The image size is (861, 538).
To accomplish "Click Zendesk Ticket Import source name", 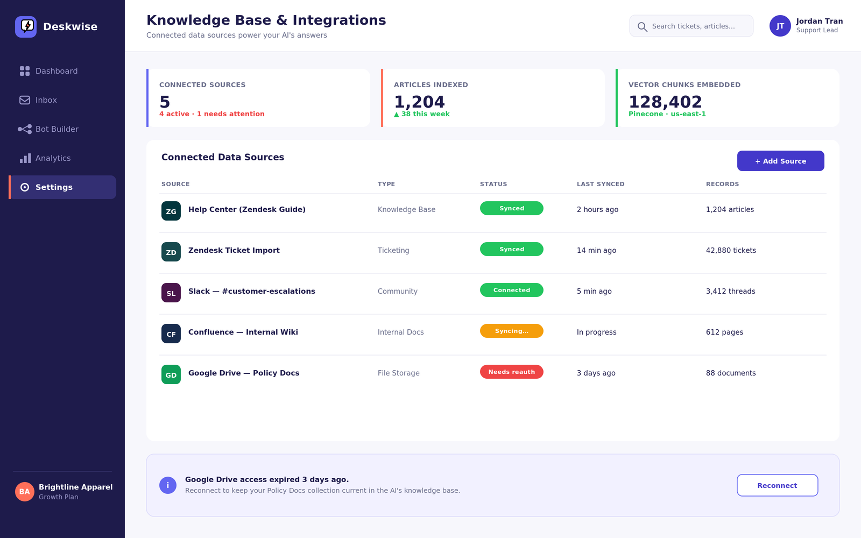I will click(x=234, y=250).
